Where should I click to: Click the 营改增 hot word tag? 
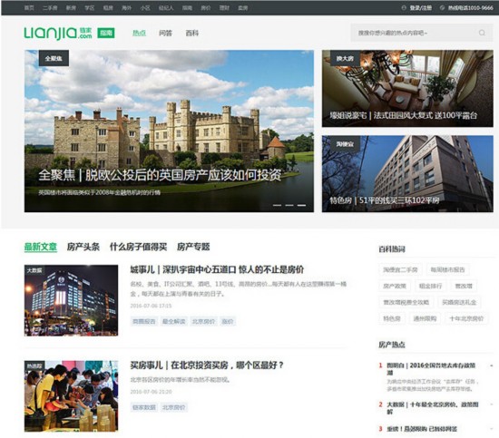464,286
